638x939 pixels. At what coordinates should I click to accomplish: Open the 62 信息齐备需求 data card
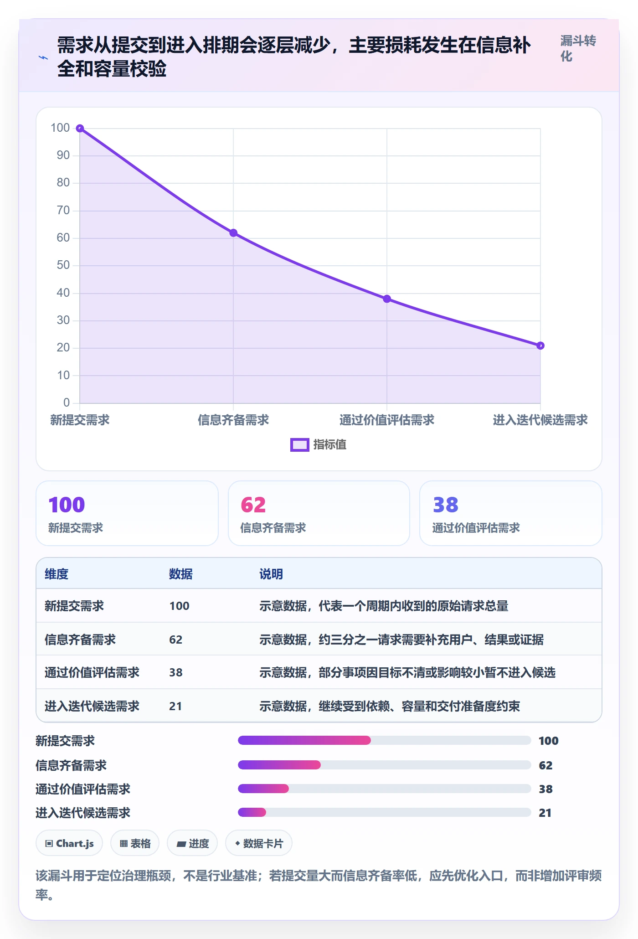[319, 513]
